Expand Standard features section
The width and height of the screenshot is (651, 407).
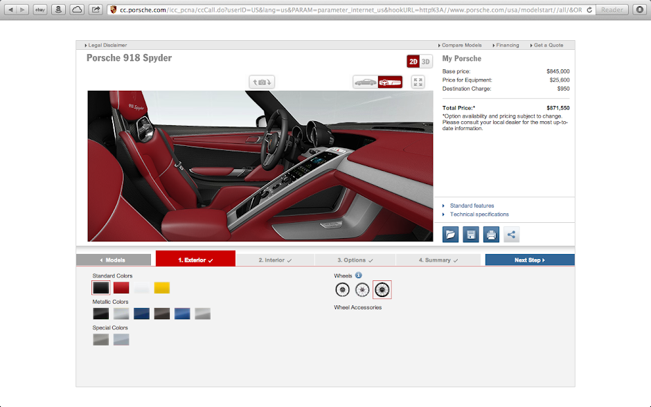472,206
